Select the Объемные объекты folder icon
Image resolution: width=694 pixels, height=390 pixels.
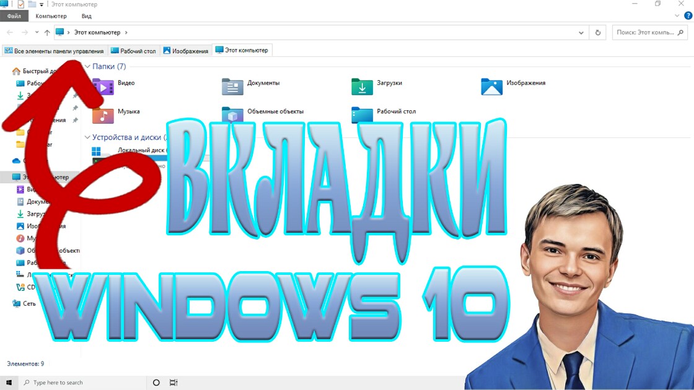tap(232, 115)
